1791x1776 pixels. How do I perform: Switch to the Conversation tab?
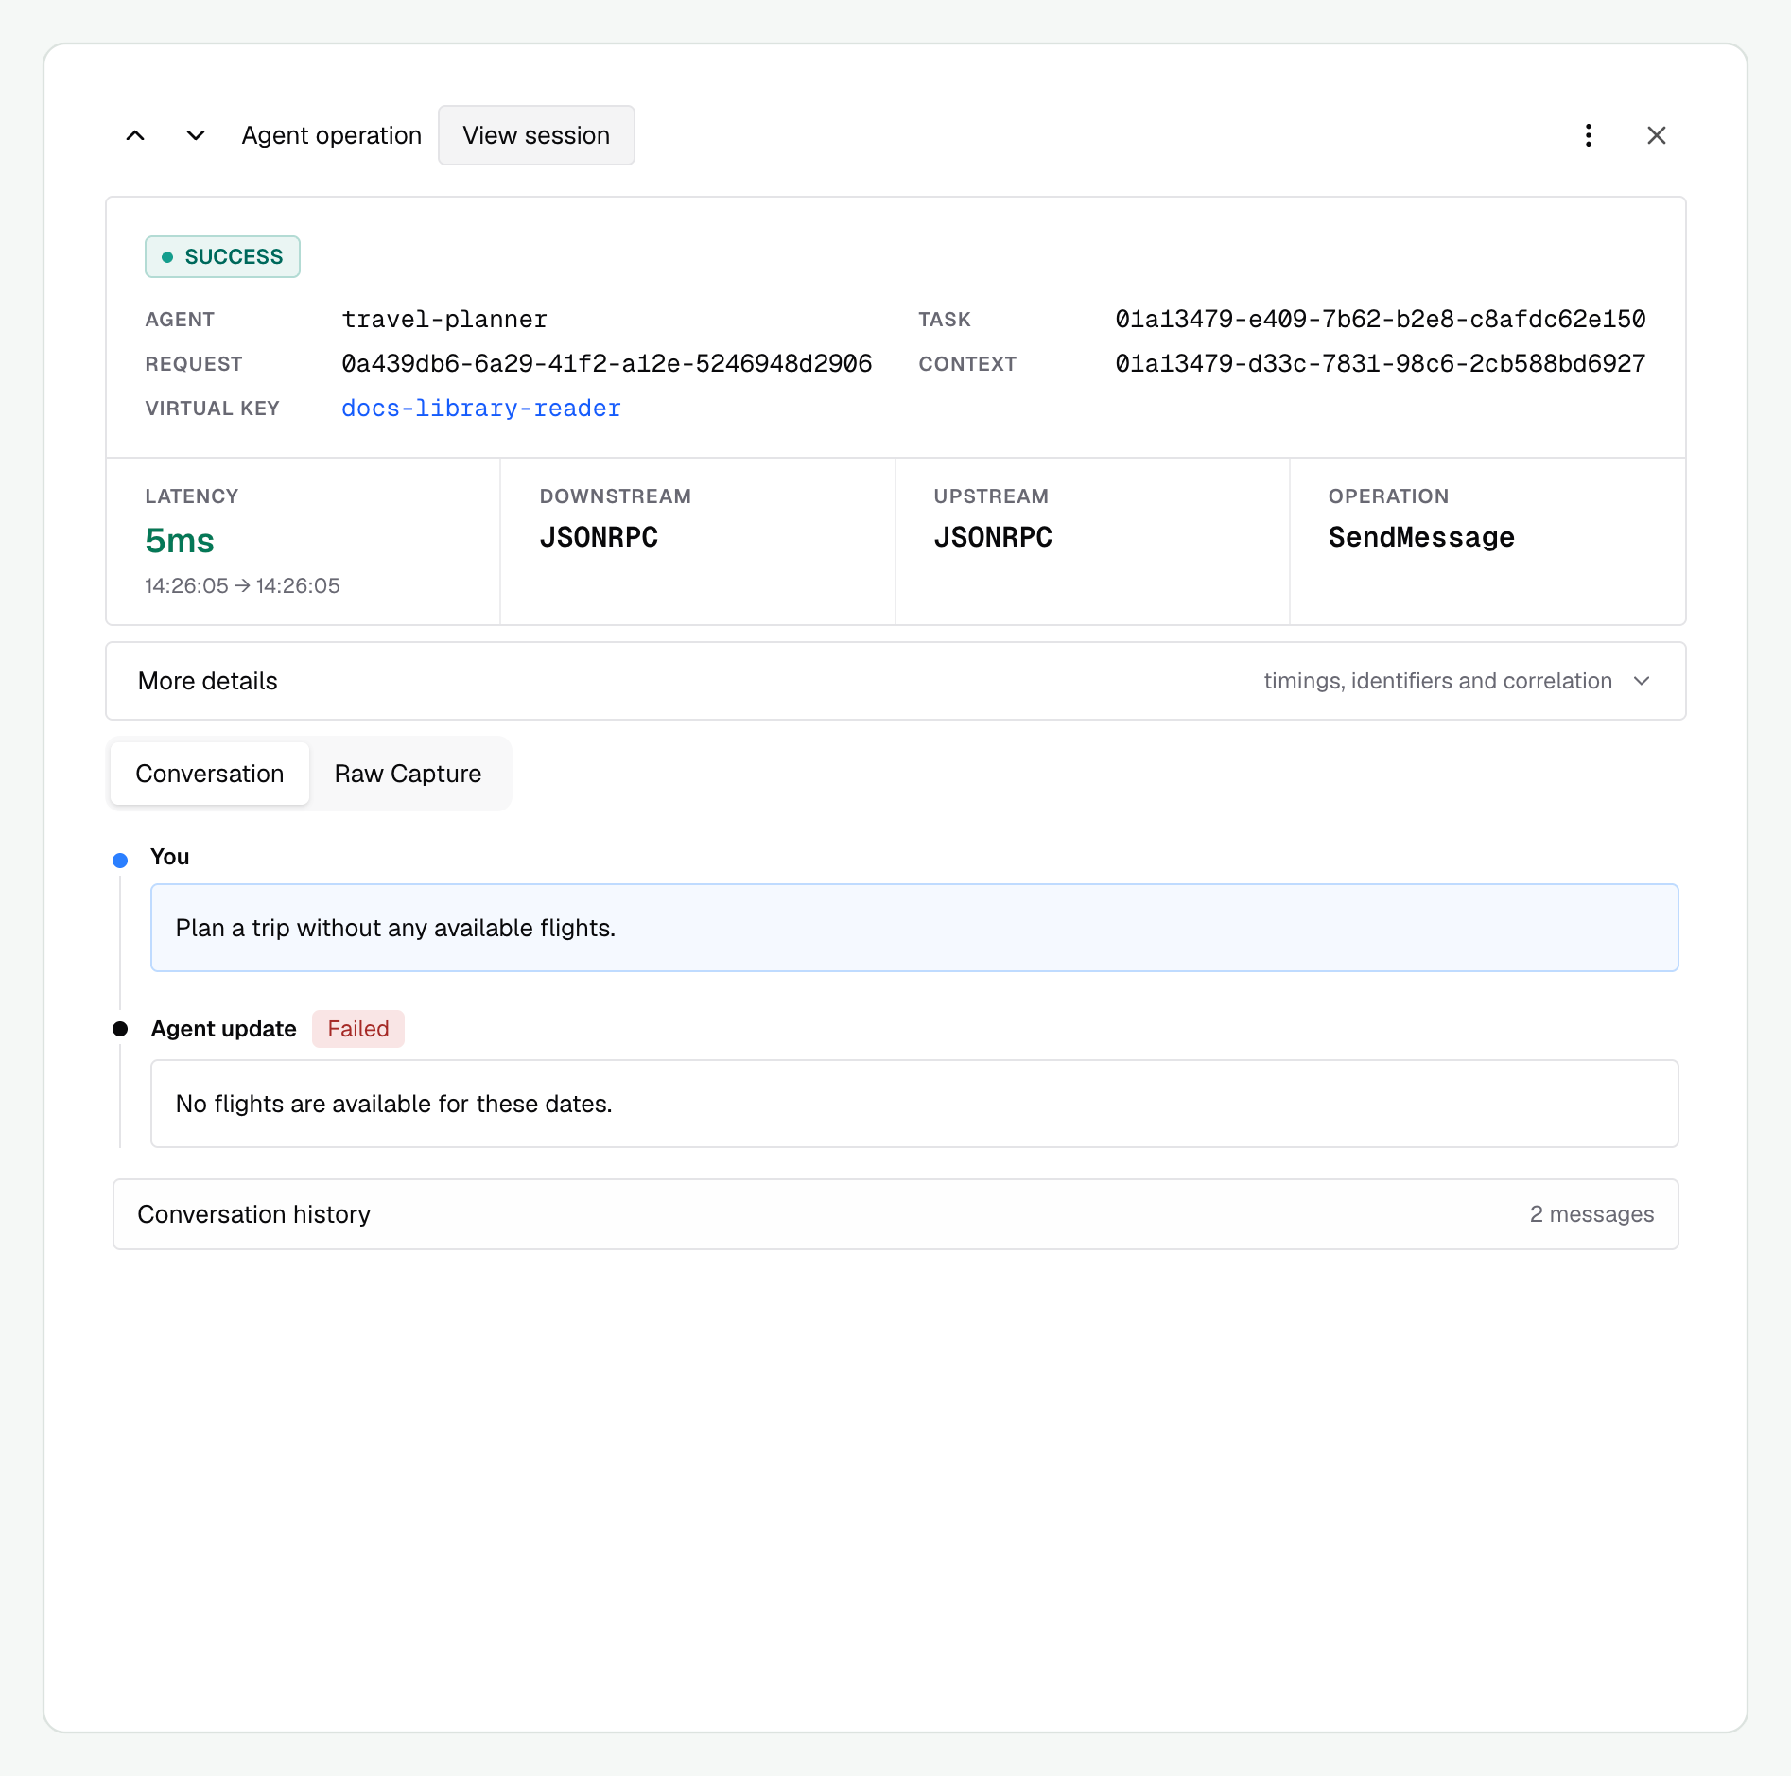pos(210,774)
